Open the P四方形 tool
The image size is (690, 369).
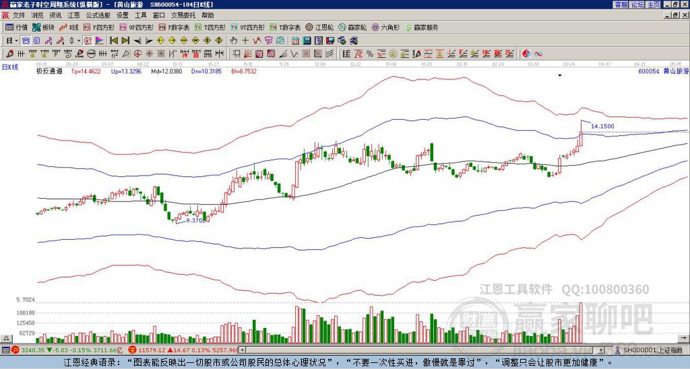click(x=99, y=28)
